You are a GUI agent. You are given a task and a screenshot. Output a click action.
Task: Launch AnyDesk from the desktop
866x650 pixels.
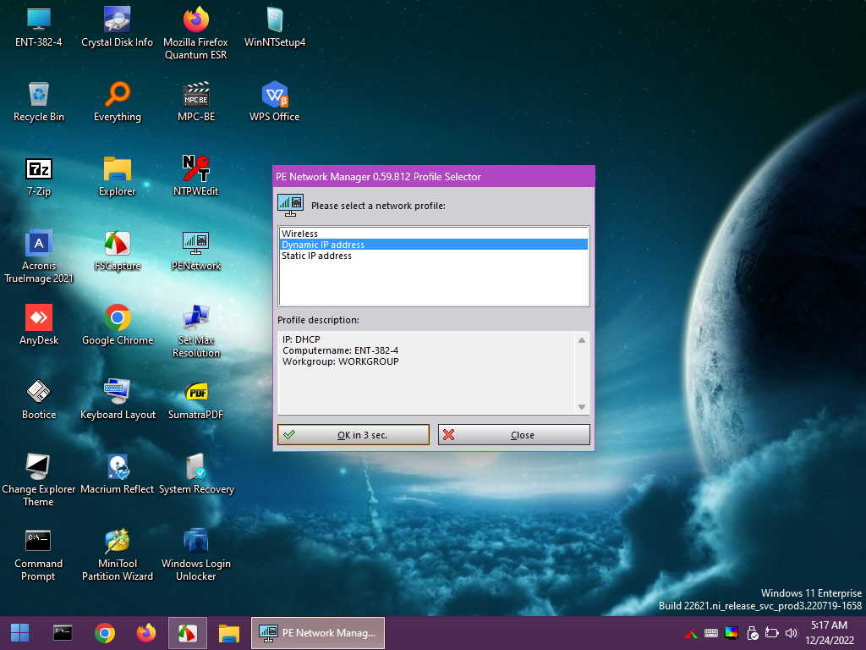click(39, 325)
